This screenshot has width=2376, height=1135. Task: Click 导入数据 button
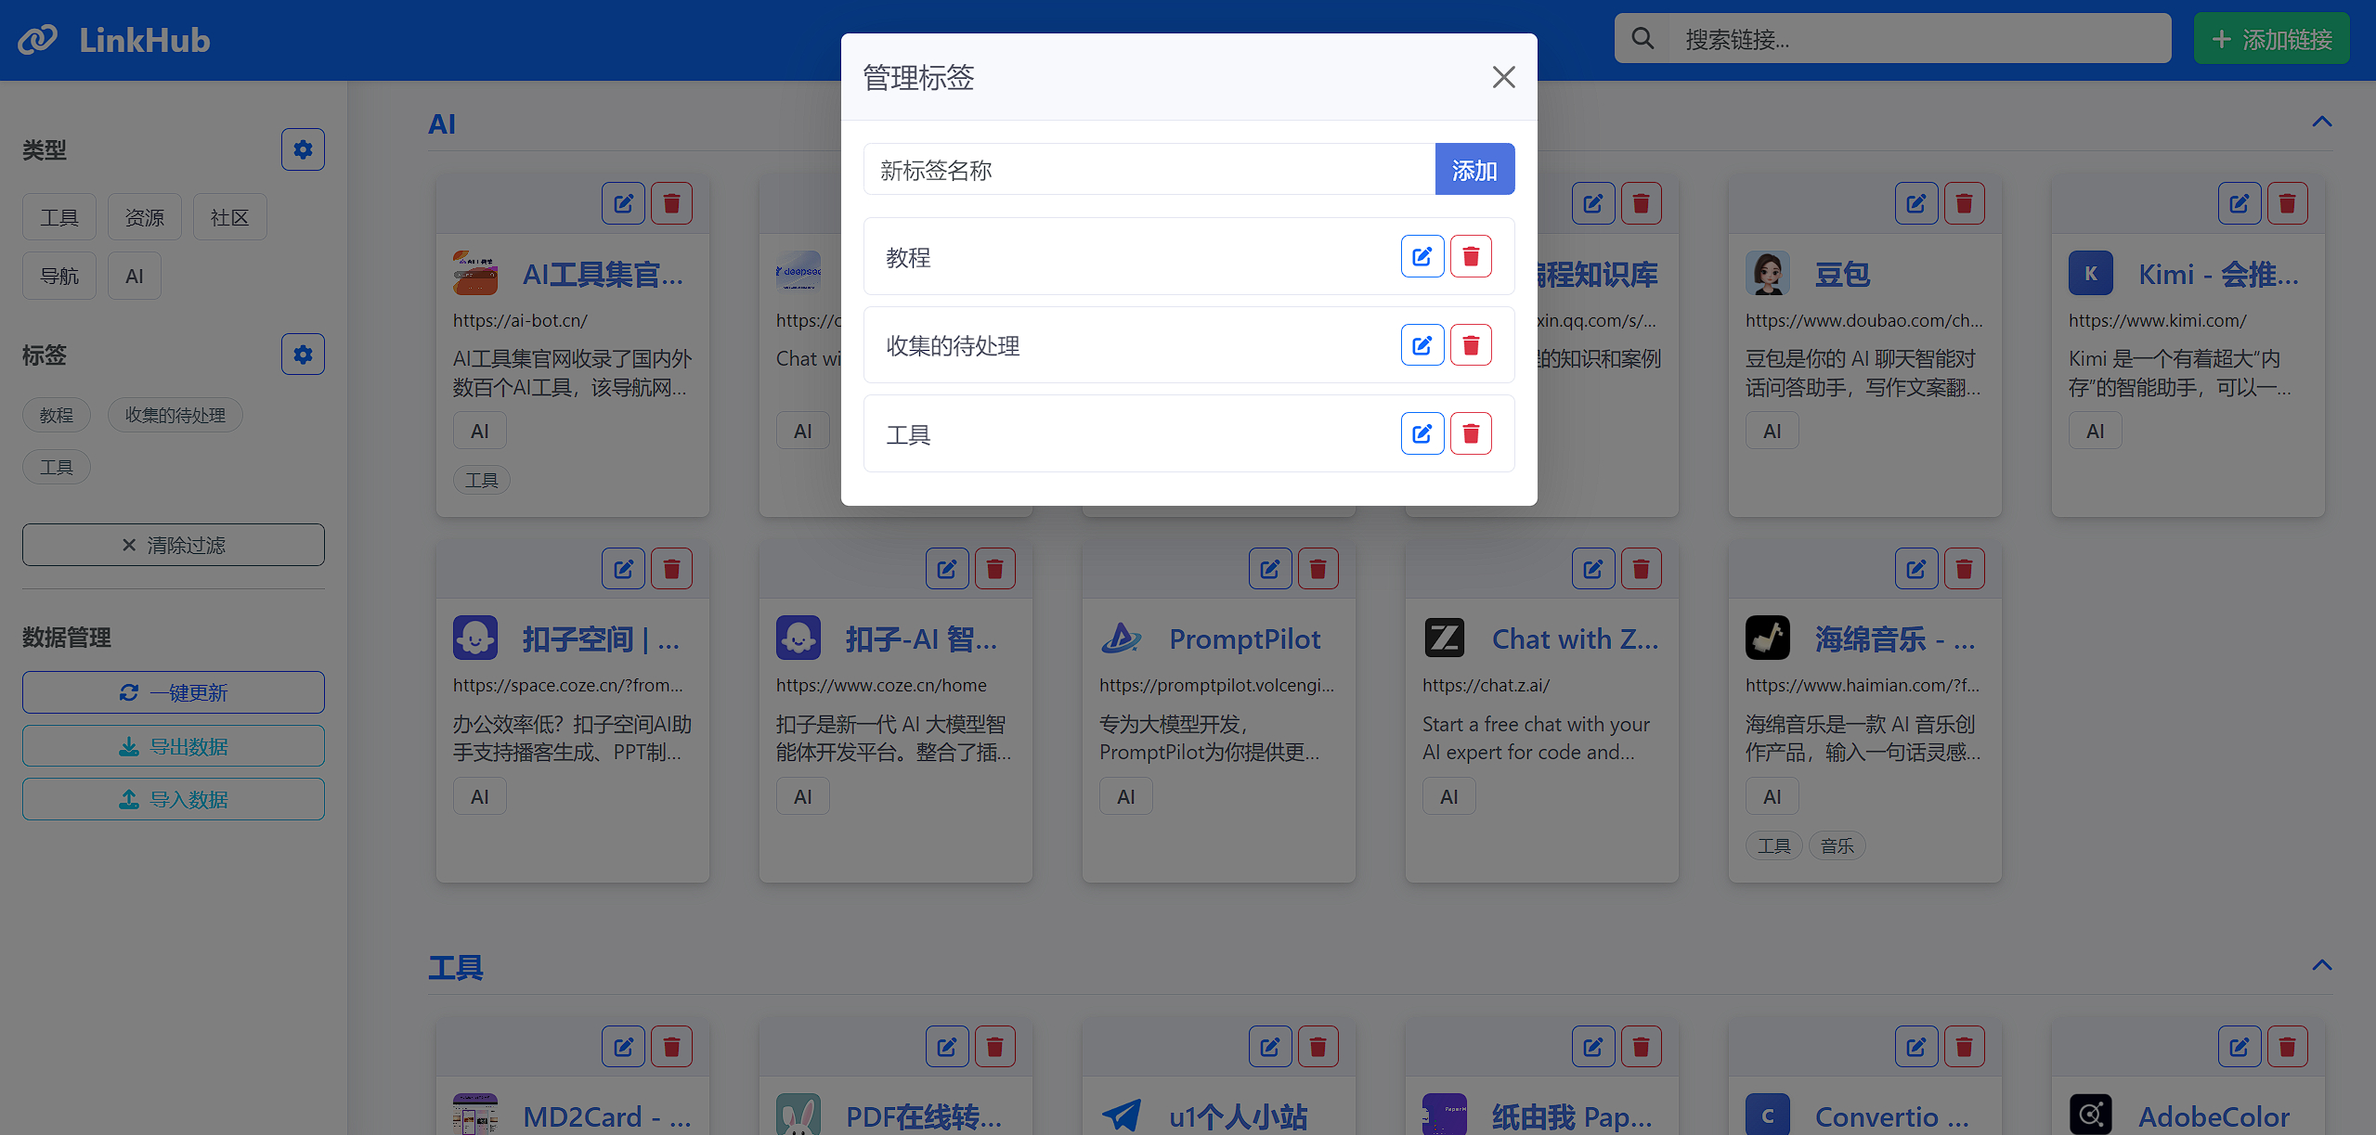[x=174, y=799]
